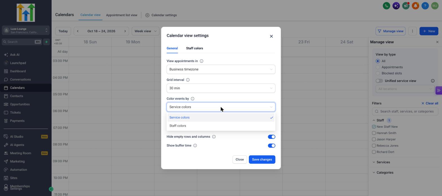Open the AI sparkle assistant icon
The width and height of the screenshot is (442, 196).
pyautogui.click(x=396, y=6)
